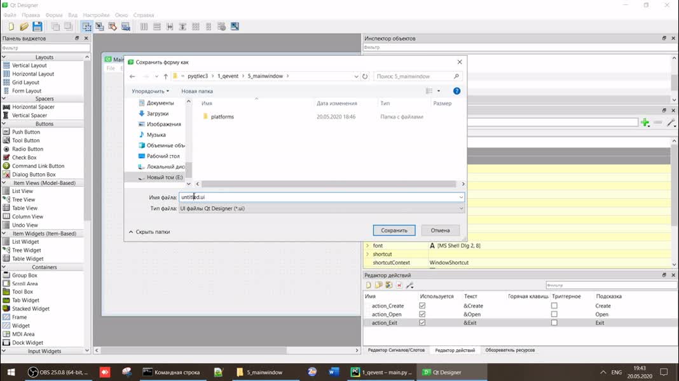Click the blue help icon in the save dialog
The height and width of the screenshot is (381, 679).
coord(456,91)
